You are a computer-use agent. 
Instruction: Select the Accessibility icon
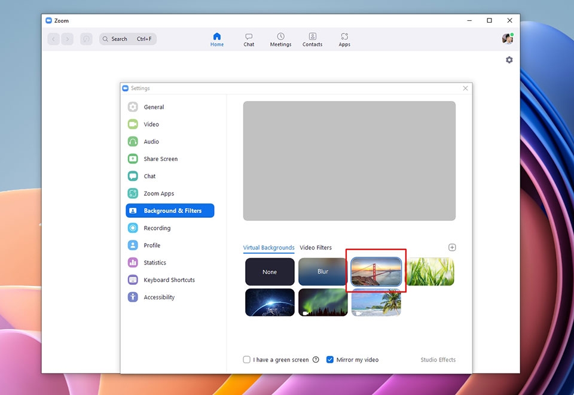click(133, 297)
